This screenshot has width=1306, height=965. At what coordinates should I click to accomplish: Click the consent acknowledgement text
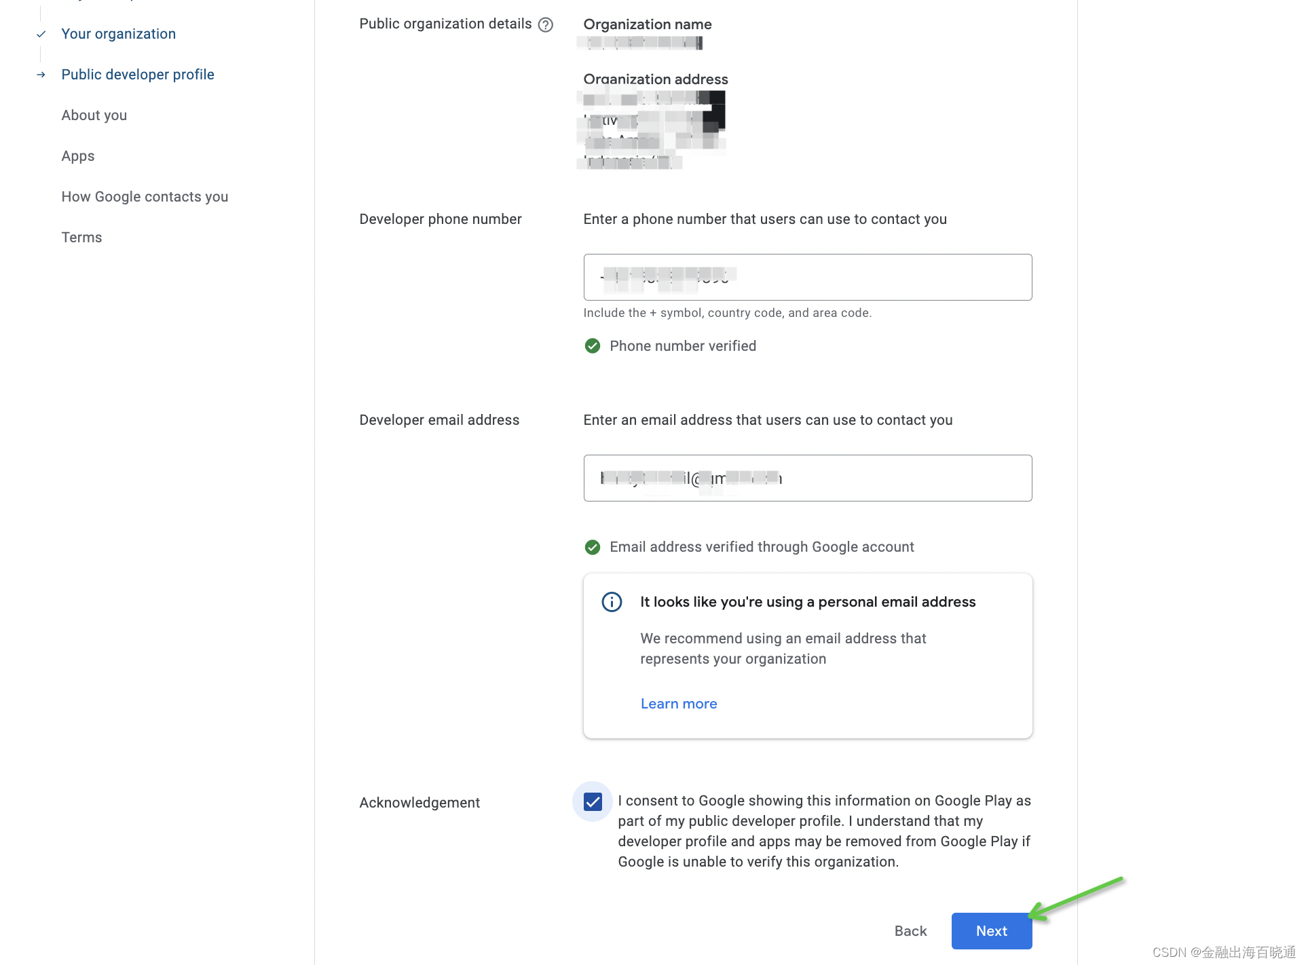823,831
